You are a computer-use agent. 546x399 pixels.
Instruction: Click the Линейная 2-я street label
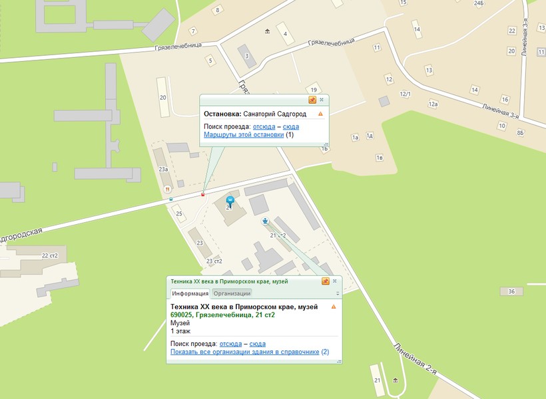point(415,359)
